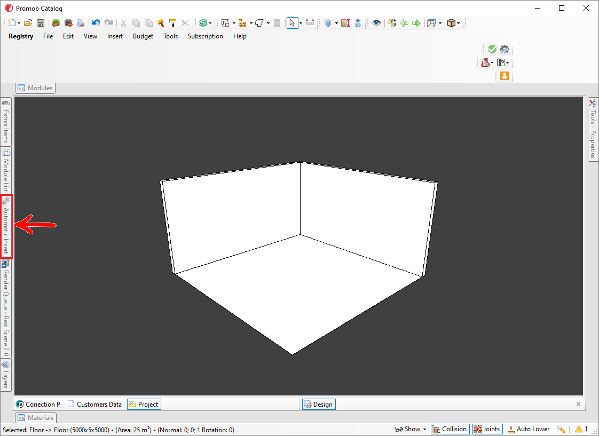The height and width of the screenshot is (436, 599).
Task: Click the green printer with arrows icon
Action: (56, 23)
